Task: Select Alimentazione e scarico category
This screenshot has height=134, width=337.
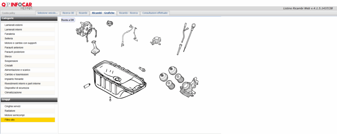Action: (x=28, y=70)
